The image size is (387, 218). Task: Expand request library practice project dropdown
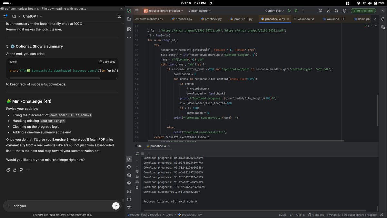pos(163,11)
